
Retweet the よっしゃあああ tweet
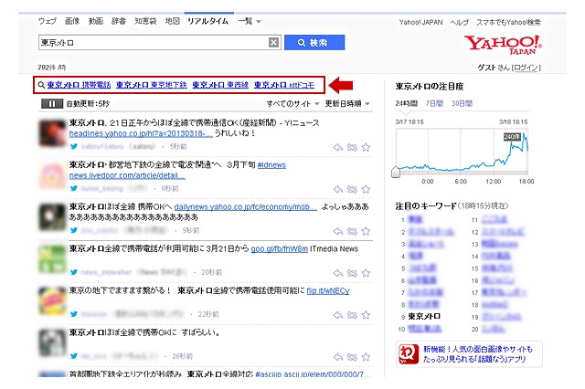(x=352, y=231)
